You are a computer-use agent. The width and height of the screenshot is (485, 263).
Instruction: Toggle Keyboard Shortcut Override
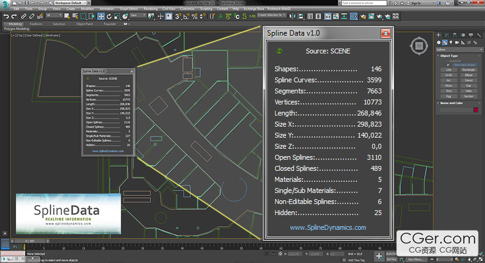(169, 16)
